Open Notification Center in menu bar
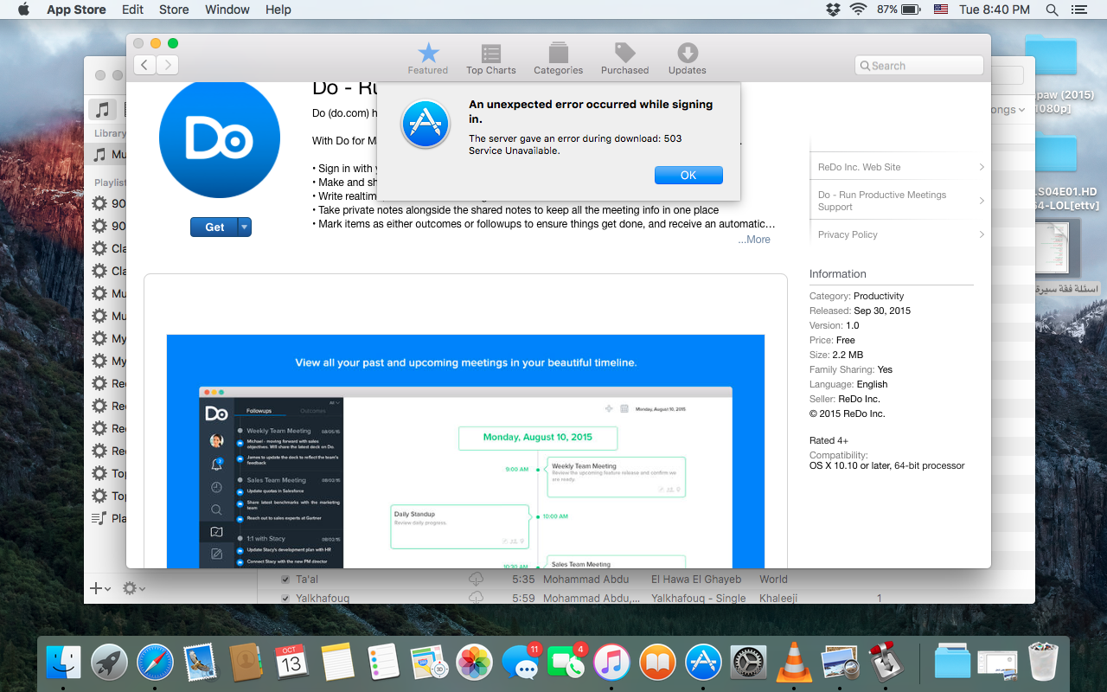The image size is (1107, 692). (x=1079, y=10)
